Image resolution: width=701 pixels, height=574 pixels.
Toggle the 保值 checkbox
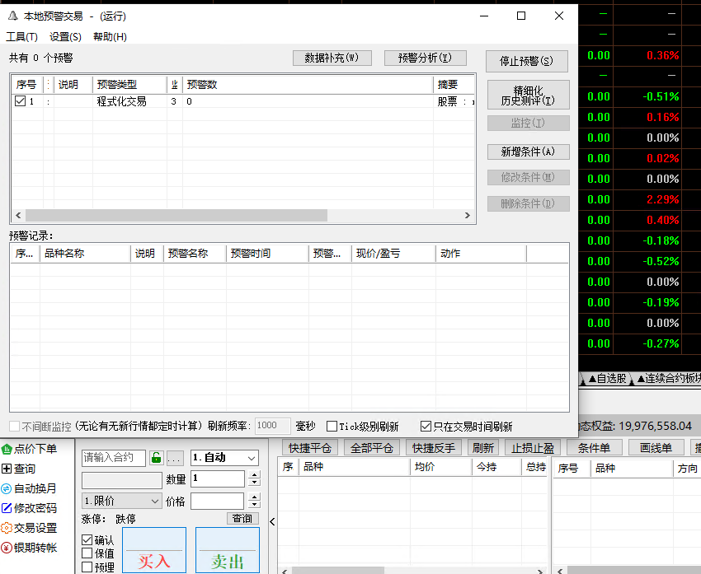[x=87, y=553]
